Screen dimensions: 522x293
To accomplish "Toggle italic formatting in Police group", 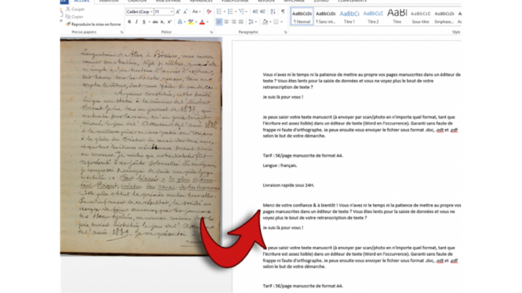I will point(137,21).
